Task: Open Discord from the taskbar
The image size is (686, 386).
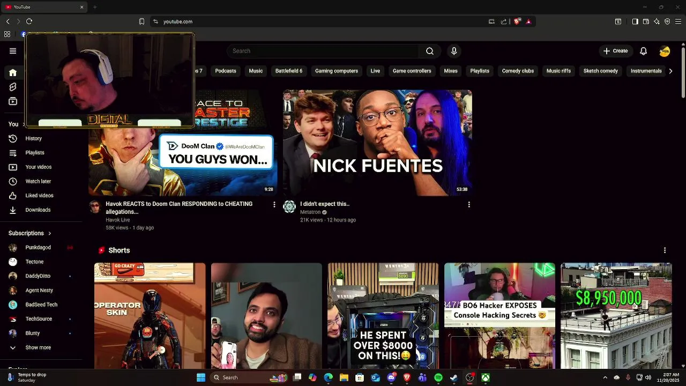Action: pos(392,377)
